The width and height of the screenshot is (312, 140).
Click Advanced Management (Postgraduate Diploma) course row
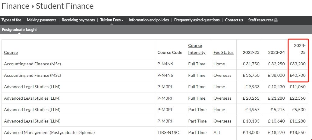coord(49,132)
